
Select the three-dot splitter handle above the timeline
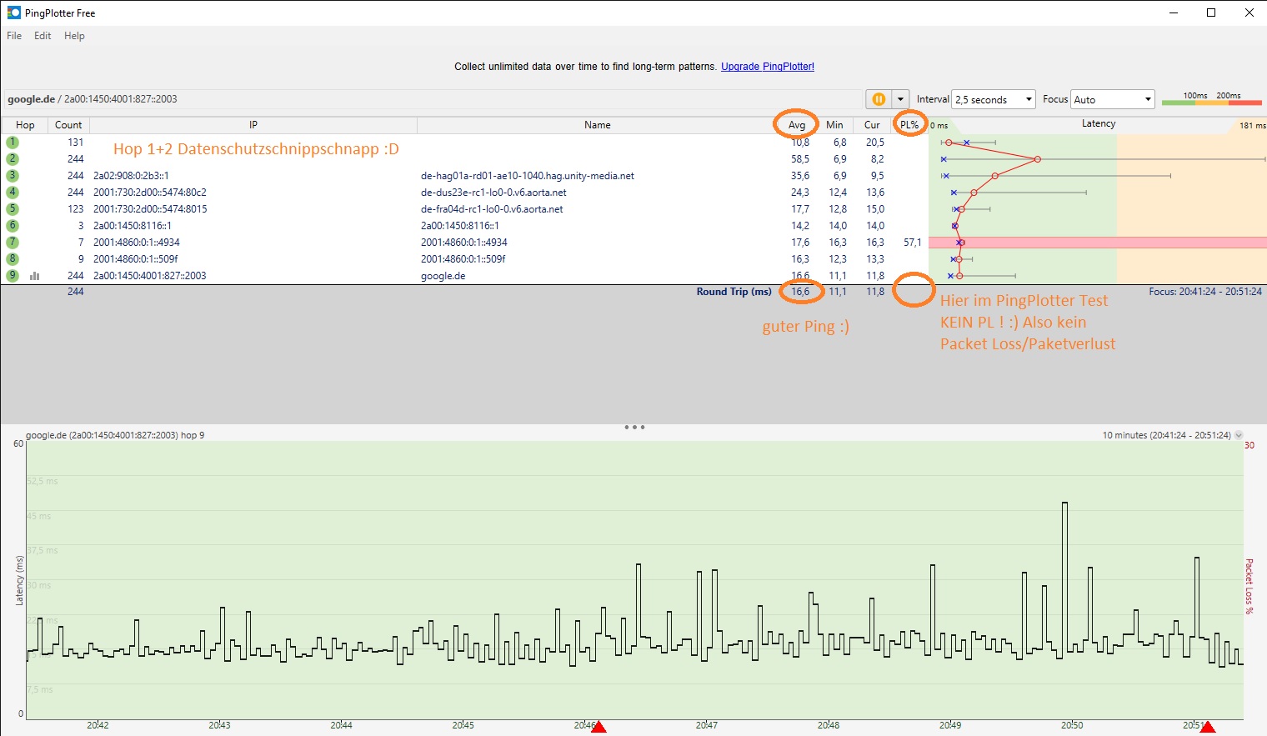pos(634,427)
